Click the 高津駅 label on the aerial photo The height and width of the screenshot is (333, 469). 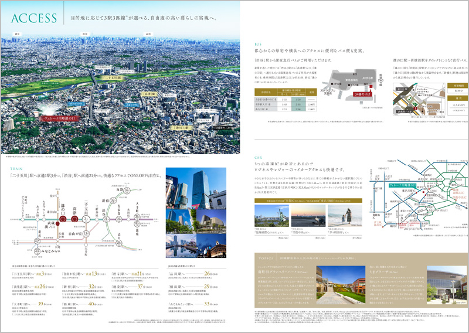[x=149, y=94]
